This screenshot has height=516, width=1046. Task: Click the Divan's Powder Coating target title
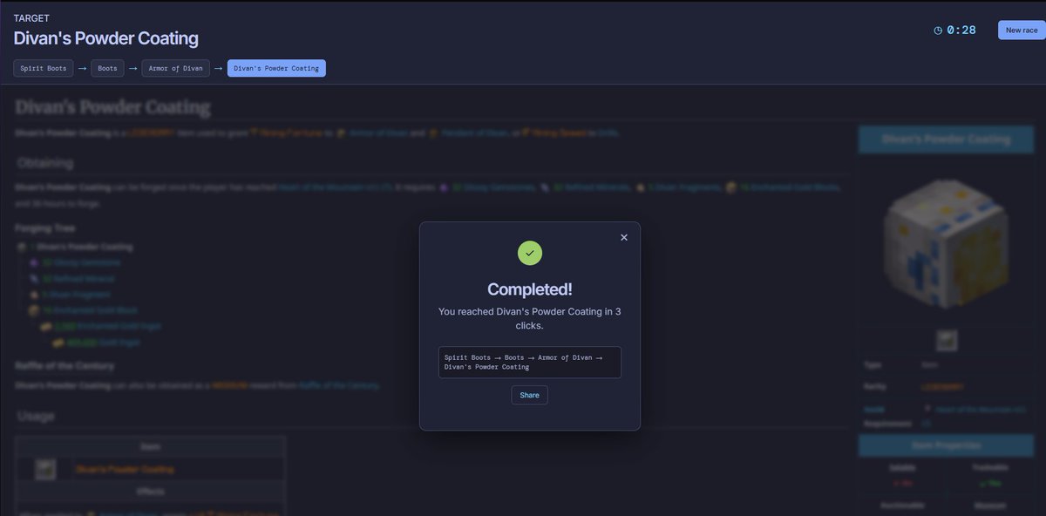(105, 38)
